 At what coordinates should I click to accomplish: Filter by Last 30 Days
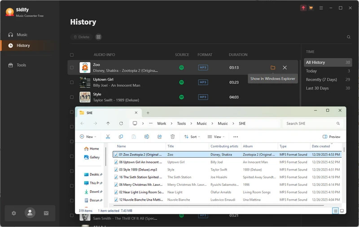(x=328, y=88)
